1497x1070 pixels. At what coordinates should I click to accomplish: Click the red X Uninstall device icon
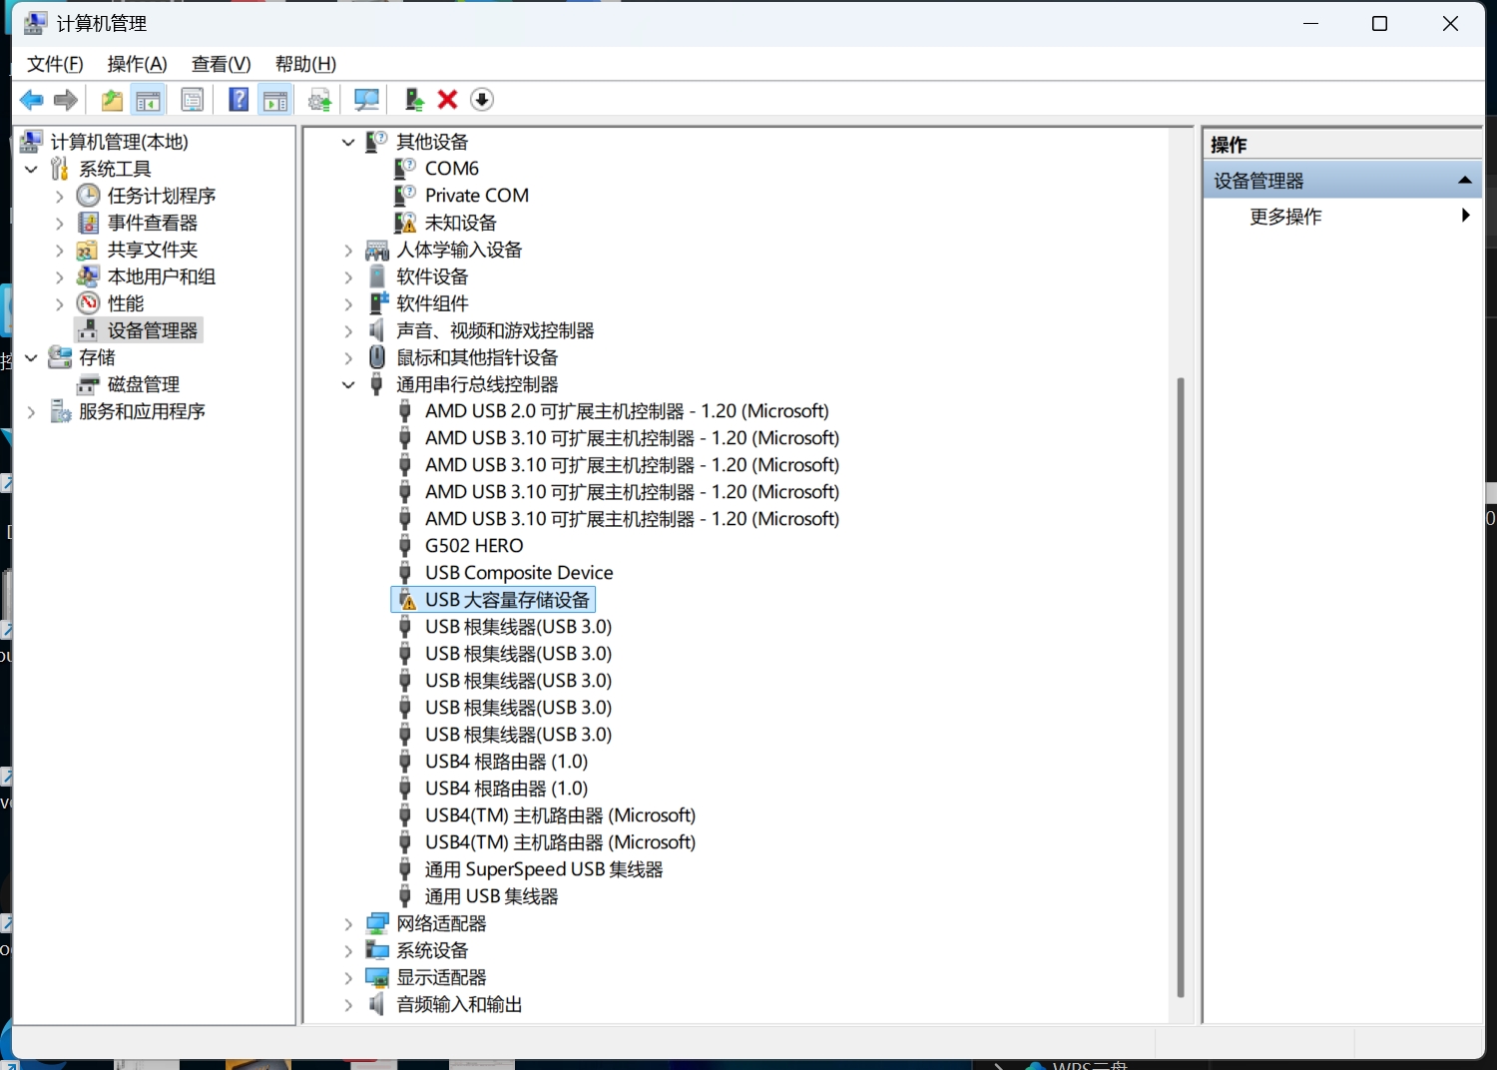pos(447,100)
